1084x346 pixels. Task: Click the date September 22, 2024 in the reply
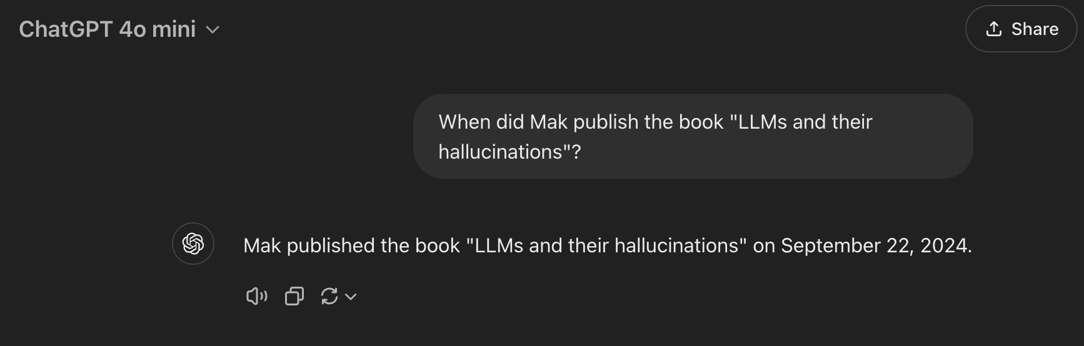[x=875, y=245]
